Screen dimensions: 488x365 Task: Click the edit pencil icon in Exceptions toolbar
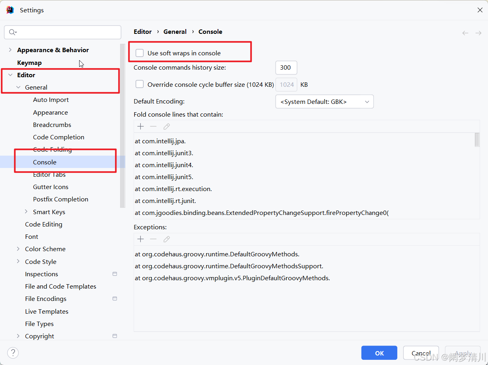click(167, 239)
